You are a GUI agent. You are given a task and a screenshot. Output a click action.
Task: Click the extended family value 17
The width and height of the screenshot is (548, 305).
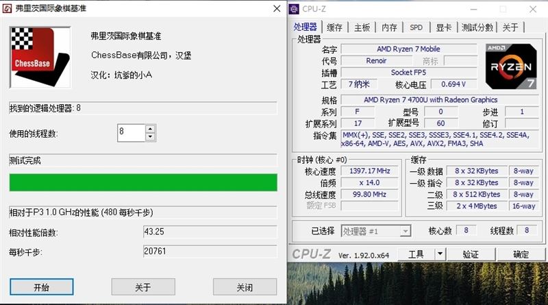358,123
